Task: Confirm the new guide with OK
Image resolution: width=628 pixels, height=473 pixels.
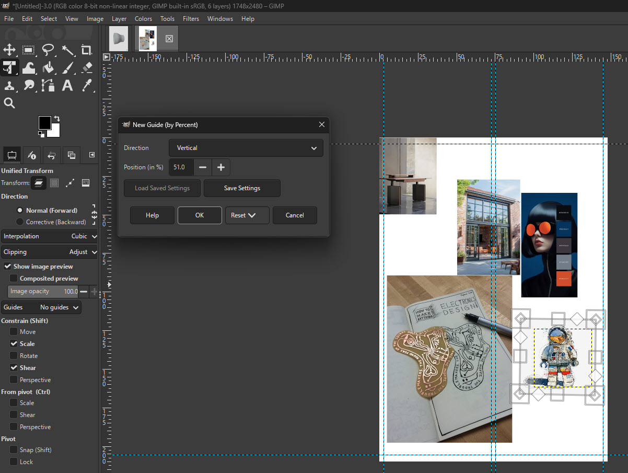Action: pyautogui.click(x=199, y=215)
